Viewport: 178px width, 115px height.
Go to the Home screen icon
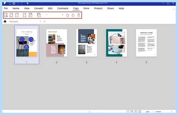click(5, 21)
